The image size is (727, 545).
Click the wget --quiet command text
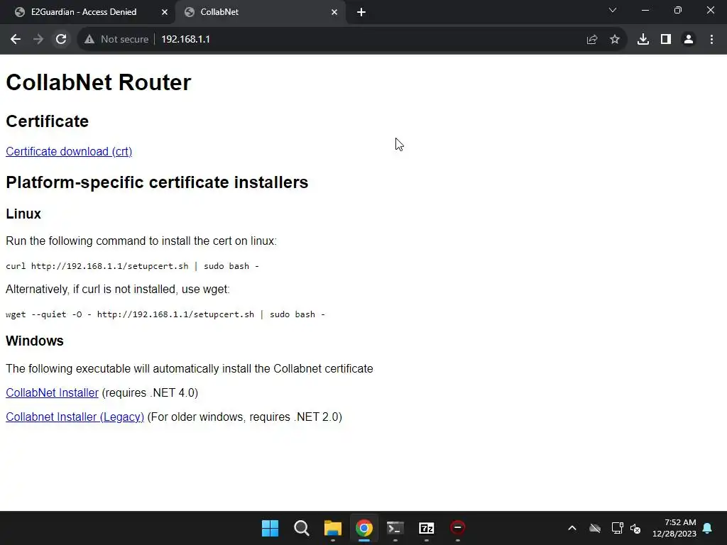tap(165, 314)
